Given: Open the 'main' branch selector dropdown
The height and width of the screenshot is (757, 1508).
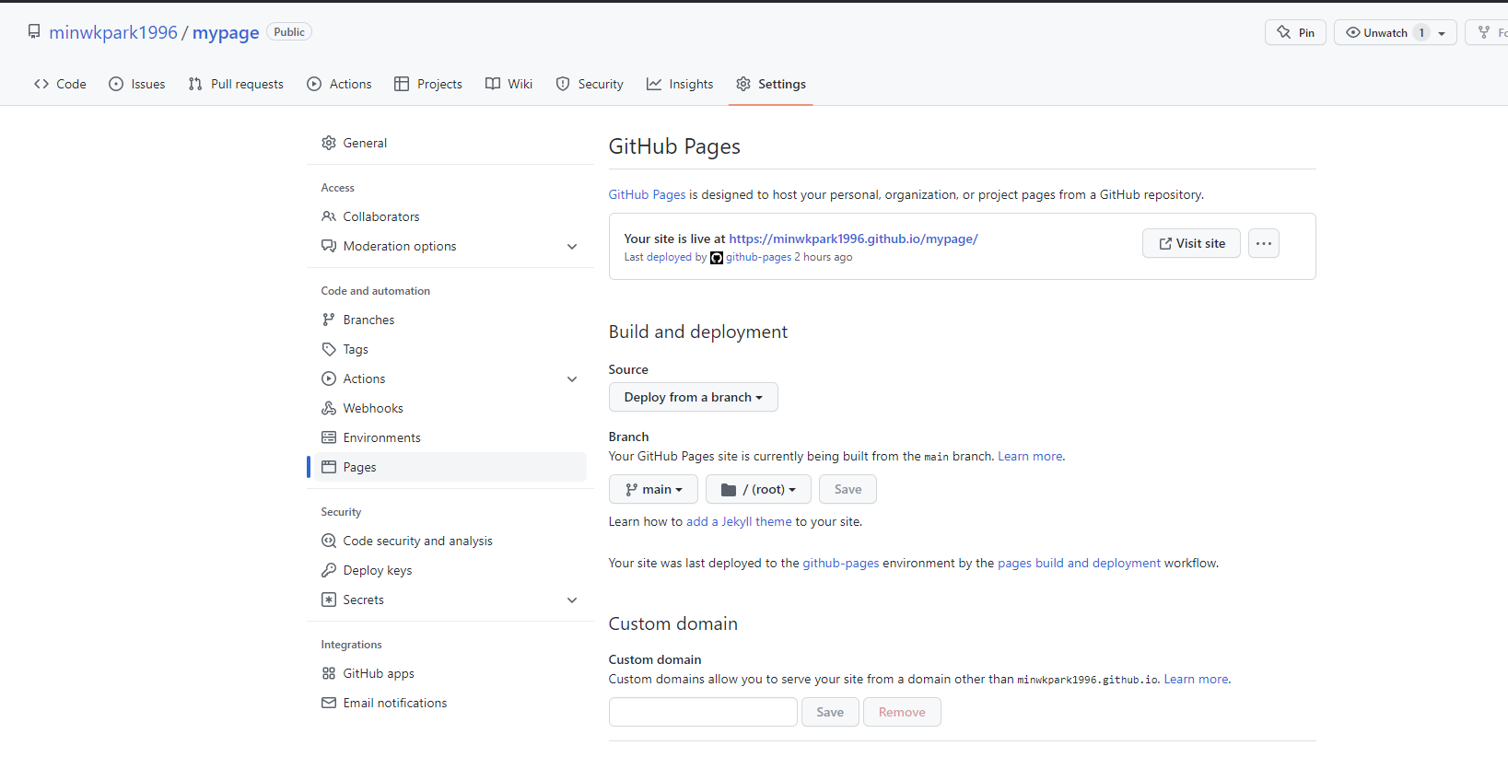Looking at the screenshot, I should [653, 489].
